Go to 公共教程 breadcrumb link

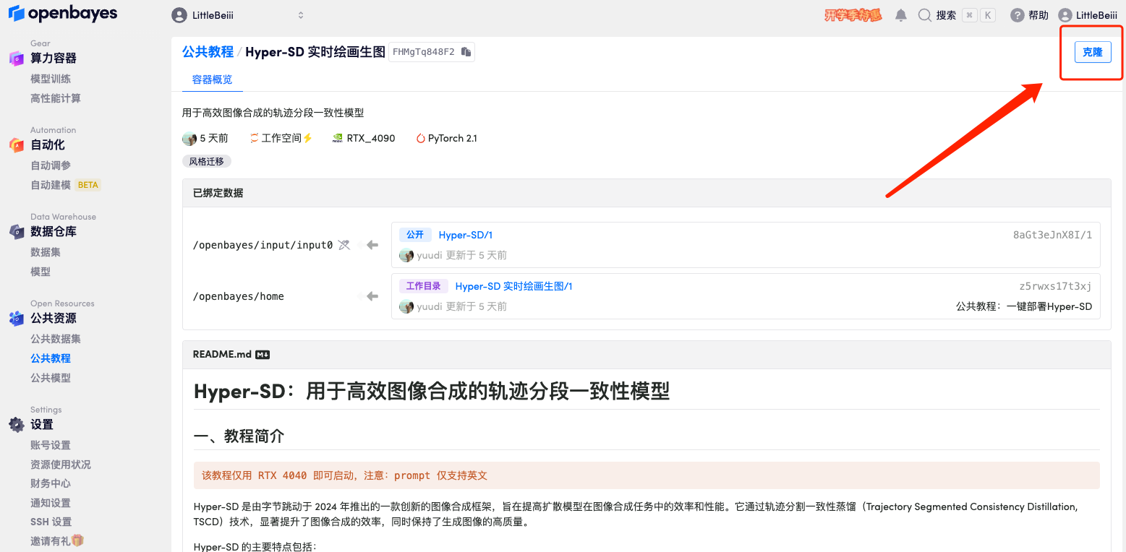tap(208, 52)
